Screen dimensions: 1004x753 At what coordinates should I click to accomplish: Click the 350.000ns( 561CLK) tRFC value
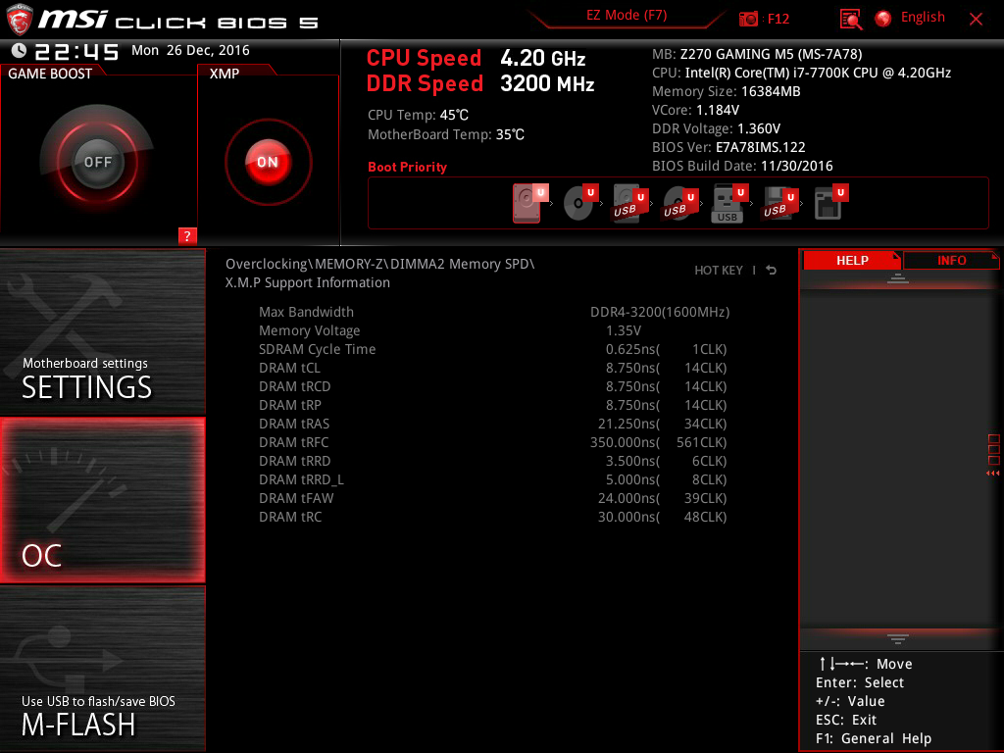point(658,442)
